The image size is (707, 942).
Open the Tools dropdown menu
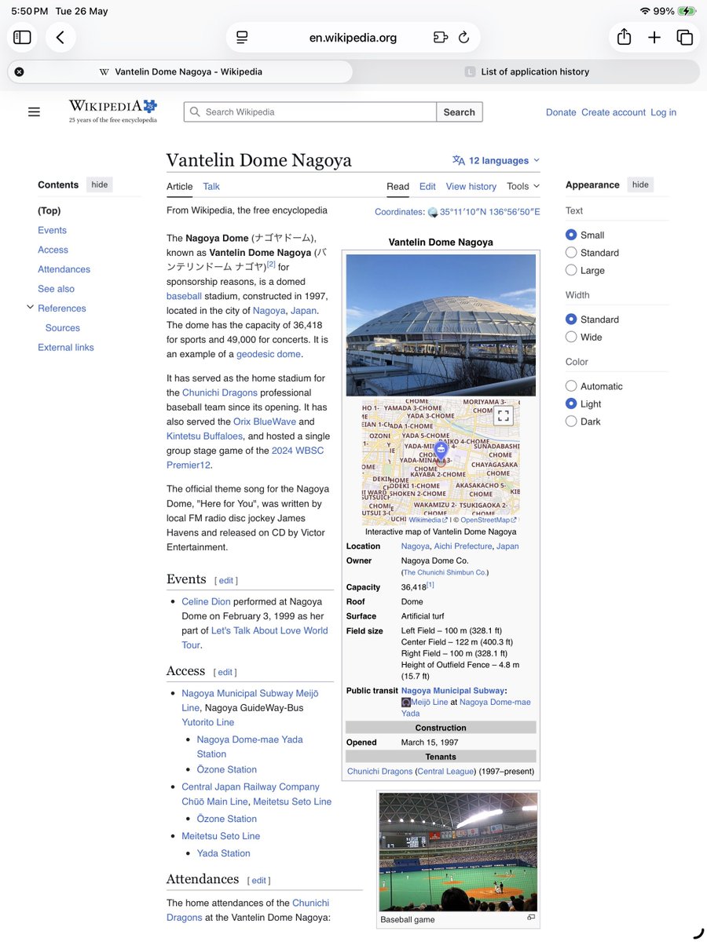pos(523,186)
